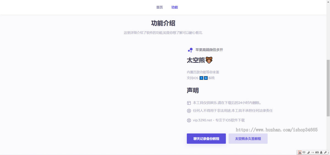Open the 首页 navigation tab
This screenshot has height=155, width=330.
coord(159,7)
